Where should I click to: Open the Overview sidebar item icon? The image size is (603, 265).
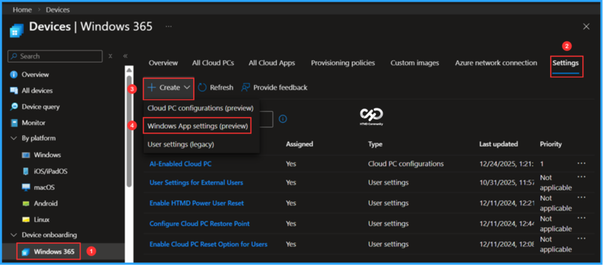pyautogui.click(x=14, y=75)
